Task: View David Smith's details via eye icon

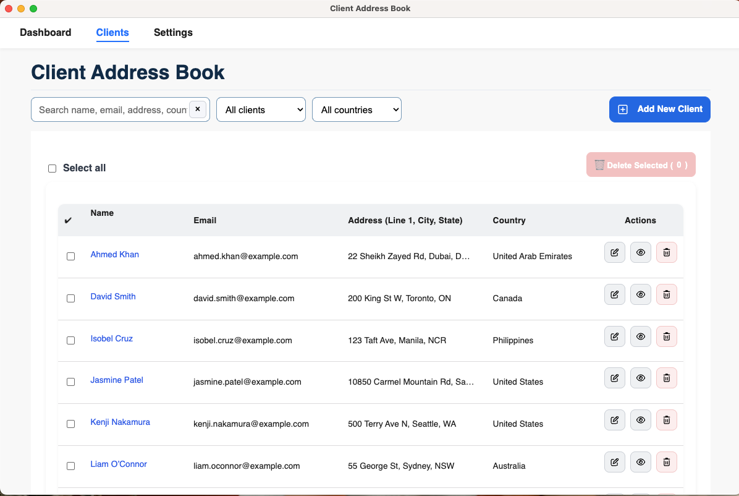Action: tap(640, 294)
